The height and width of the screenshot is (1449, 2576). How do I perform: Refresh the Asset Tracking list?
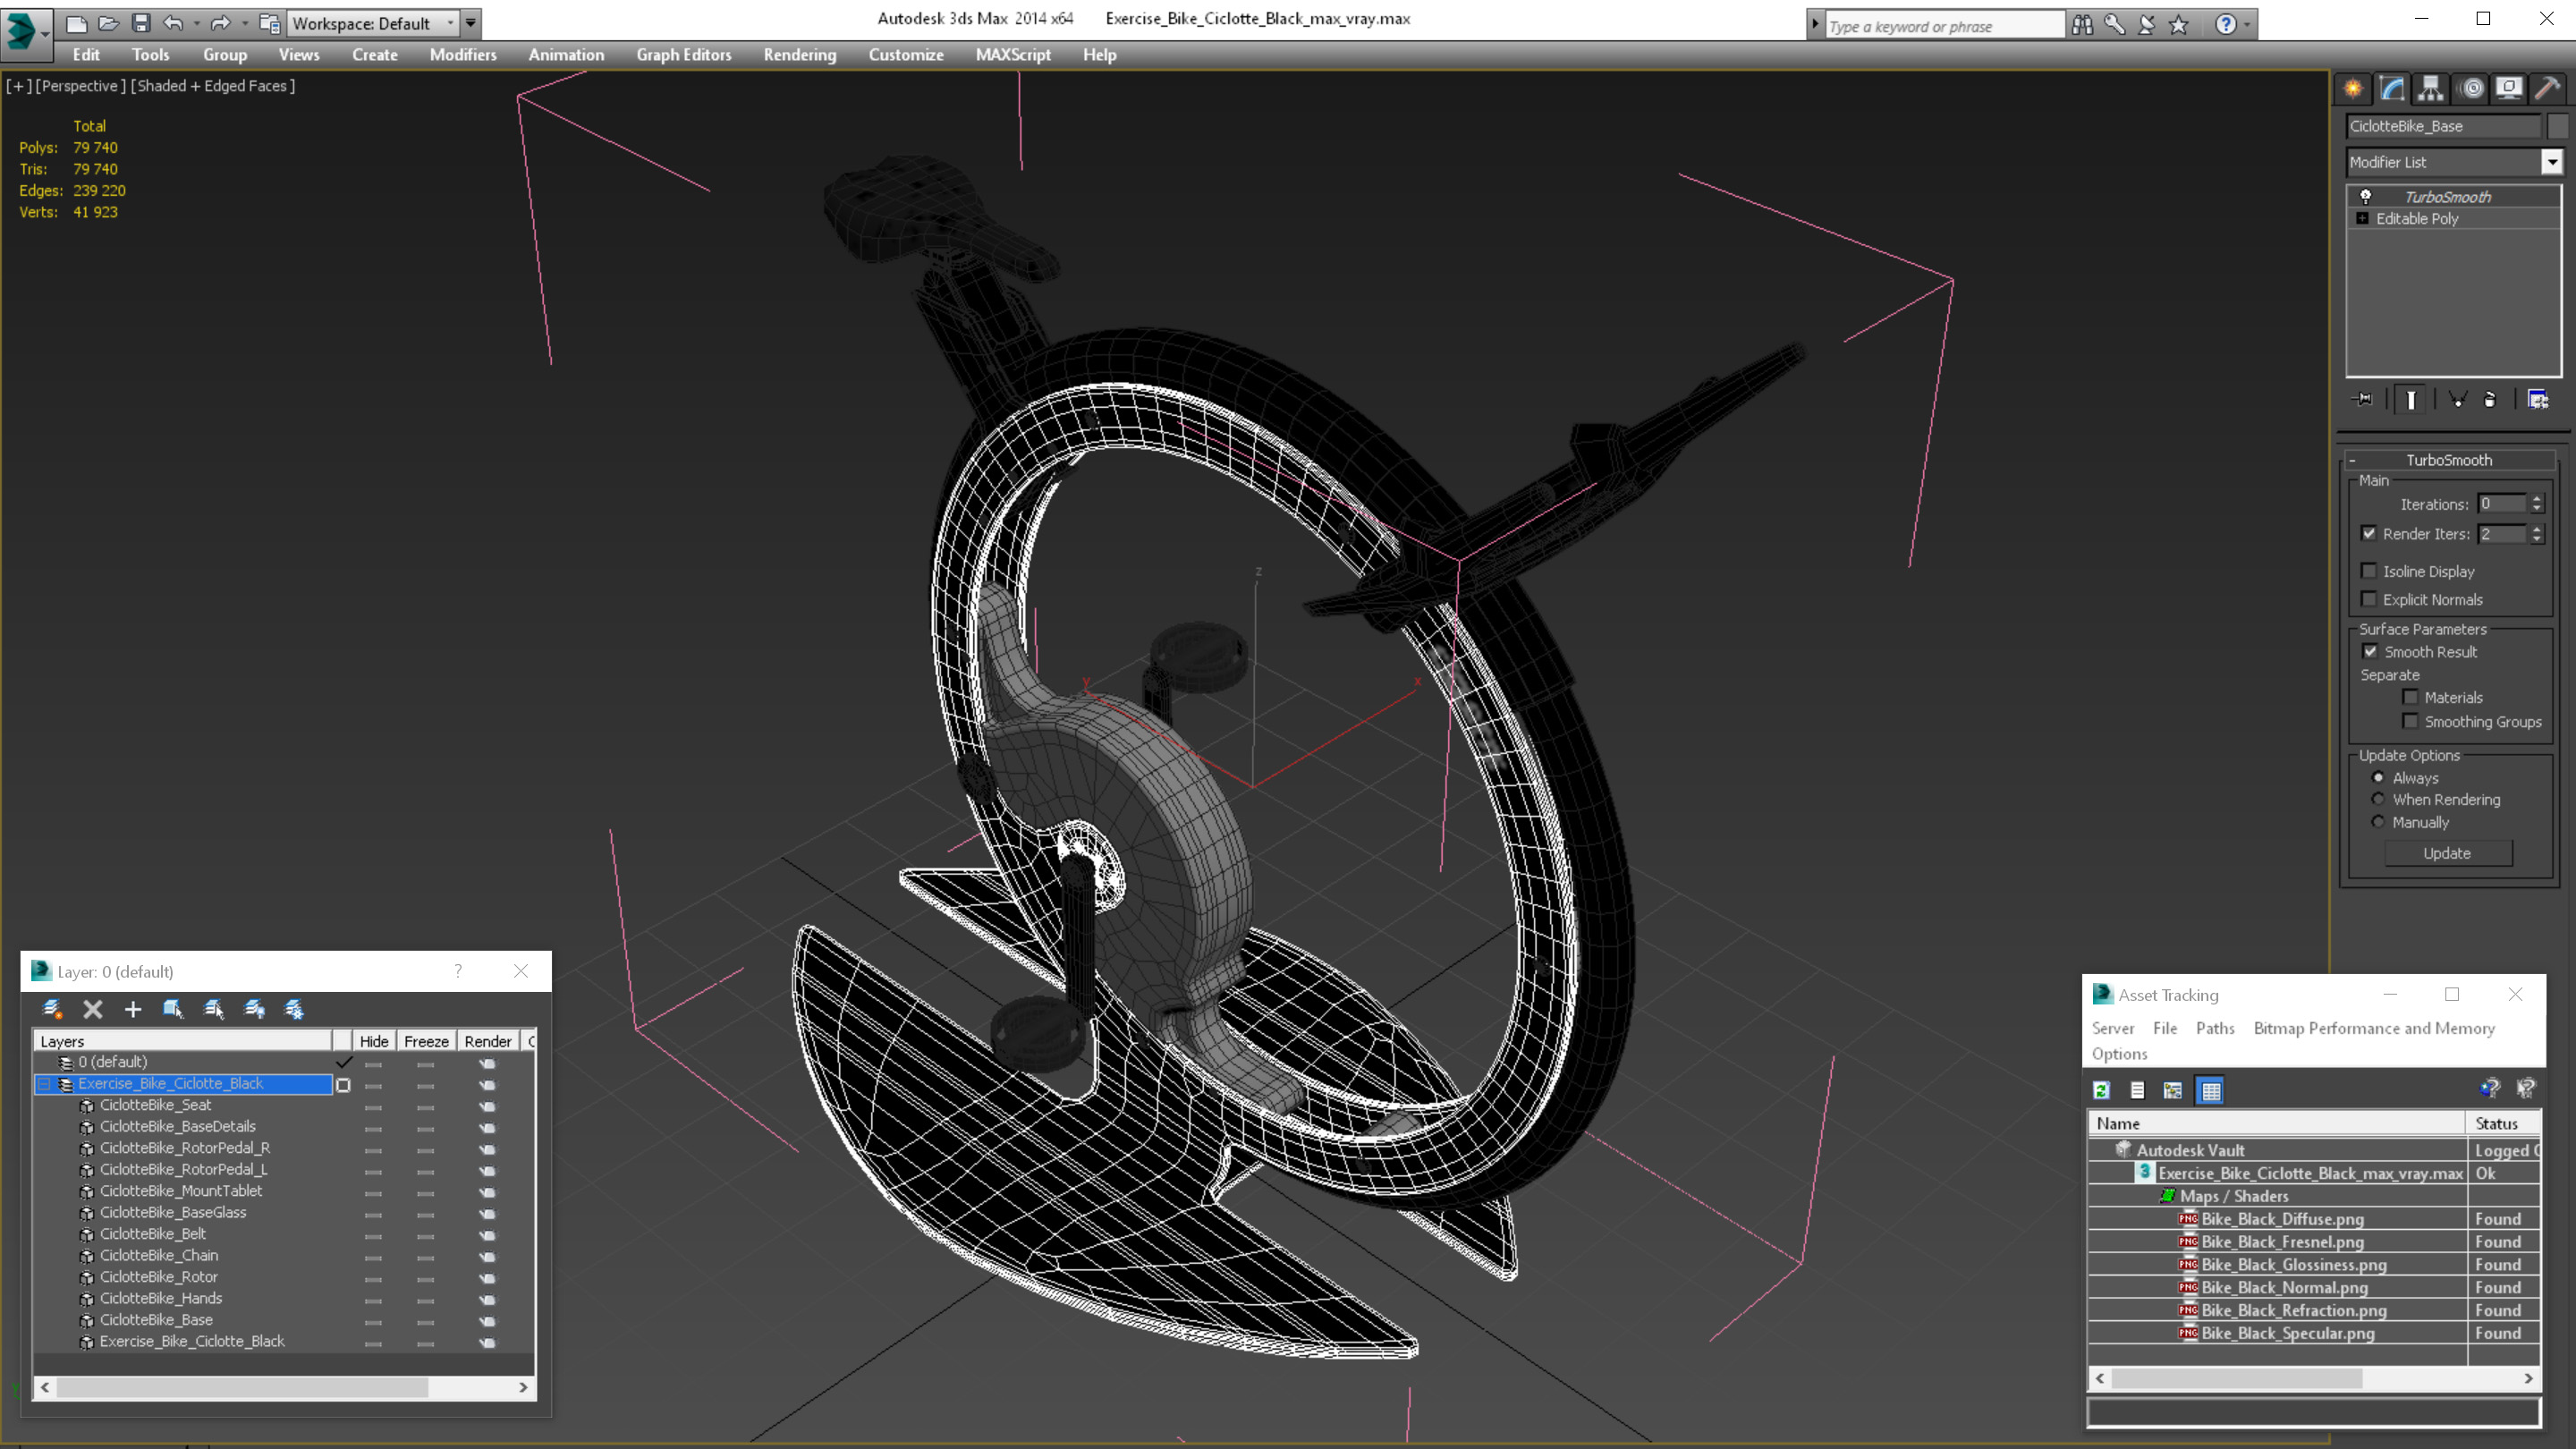coord(2102,1090)
